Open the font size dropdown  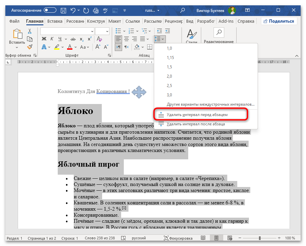107,31
